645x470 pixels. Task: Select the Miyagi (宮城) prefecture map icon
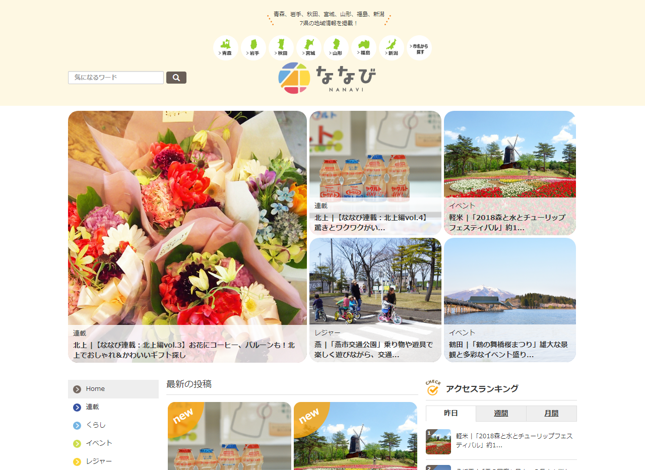point(308,47)
